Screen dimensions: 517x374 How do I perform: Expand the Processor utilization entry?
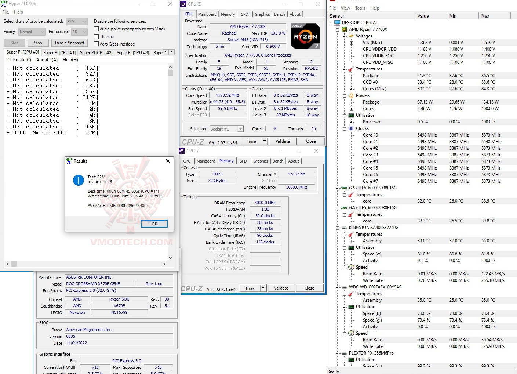tap(352, 122)
